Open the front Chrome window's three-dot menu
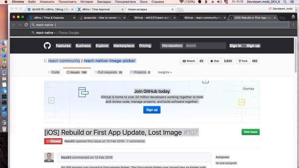The height and width of the screenshot is (168, 299). pos(293,25)
